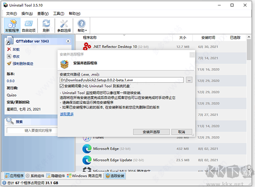Click the 取消 cancel button
255x187 pixels.
(181, 132)
